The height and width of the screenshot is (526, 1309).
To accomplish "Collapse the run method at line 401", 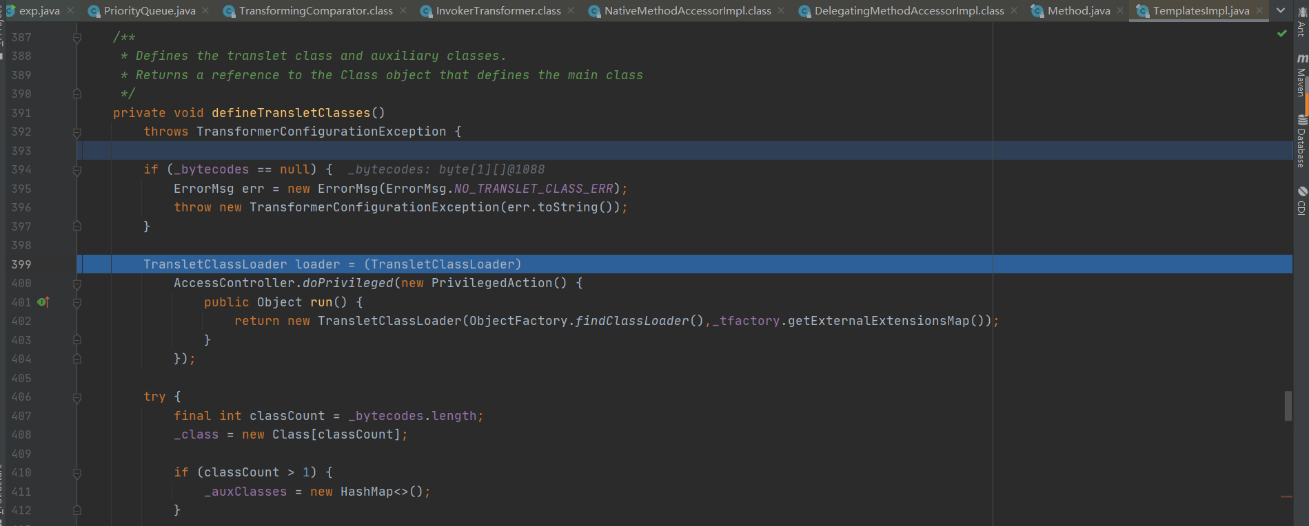I will click(x=77, y=303).
